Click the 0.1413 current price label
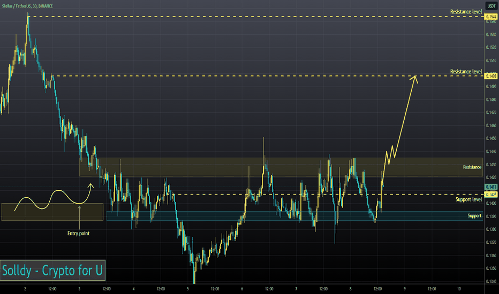 pyautogui.click(x=491, y=187)
